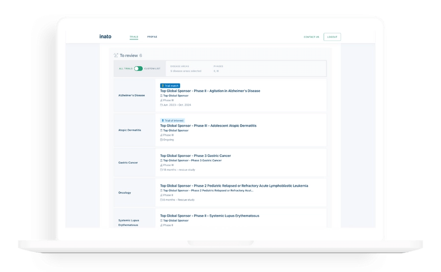Click the Alzheimer's Disease category label

[x=132, y=95]
